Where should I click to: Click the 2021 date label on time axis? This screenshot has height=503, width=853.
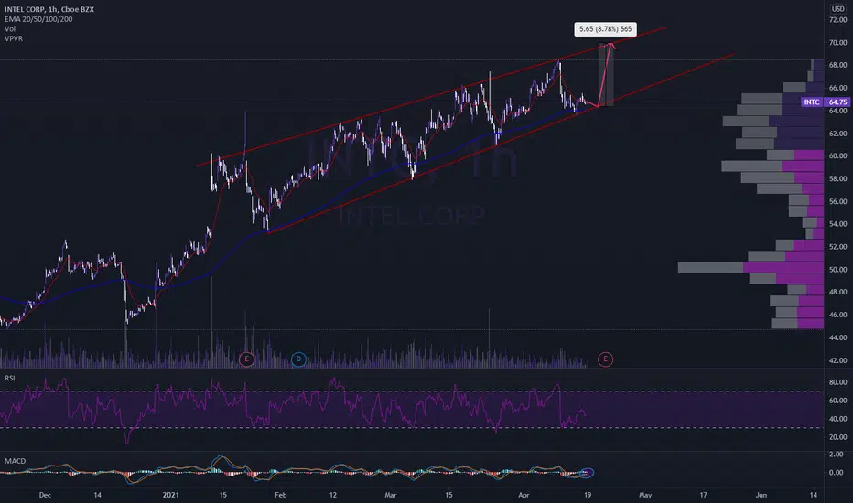[171, 495]
